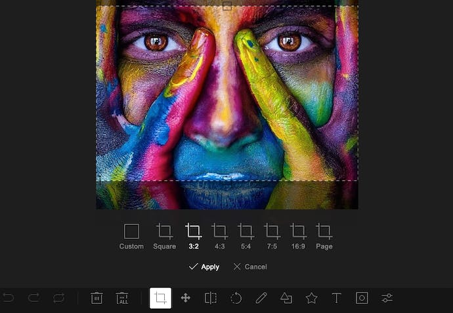Choose the Custom crop preset
453x313 pixels.
(131, 236)
